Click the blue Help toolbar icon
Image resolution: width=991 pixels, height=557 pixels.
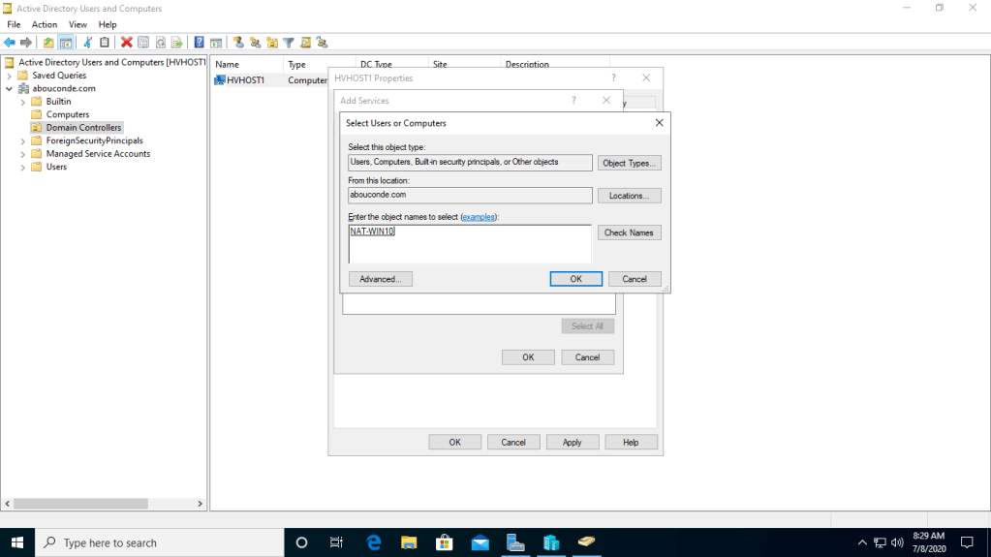click(x=199, y=43)
